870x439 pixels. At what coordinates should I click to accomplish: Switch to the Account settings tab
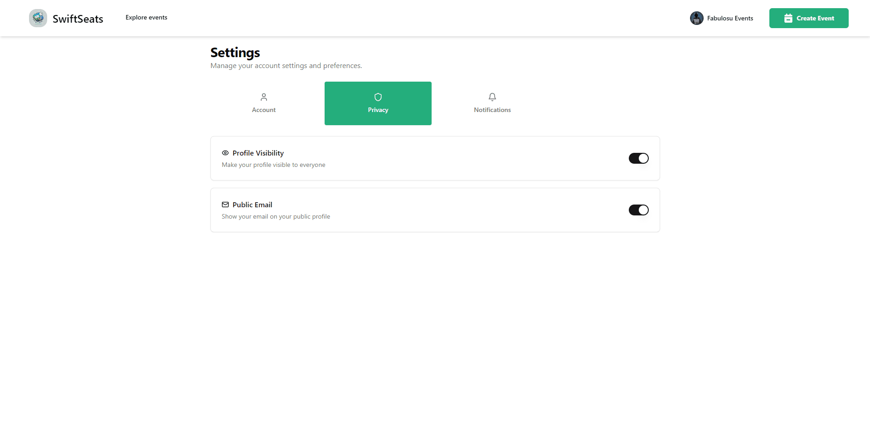pos(264,103)
